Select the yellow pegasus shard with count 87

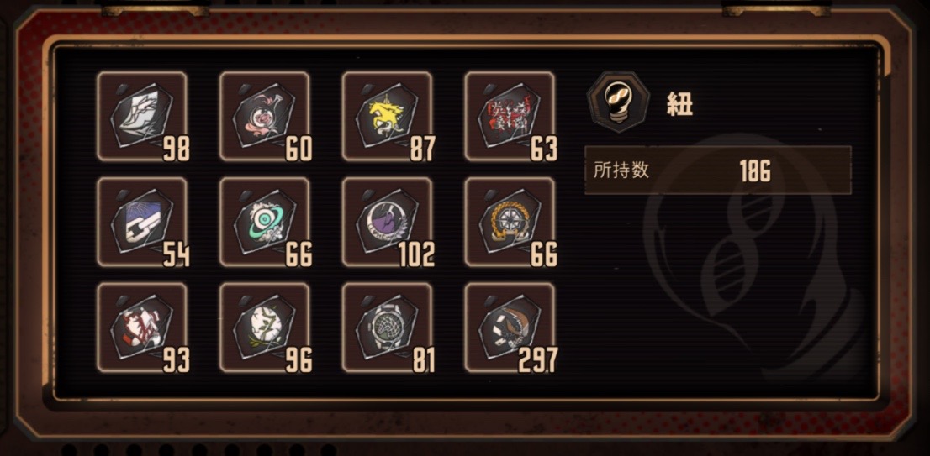[388, 116]
